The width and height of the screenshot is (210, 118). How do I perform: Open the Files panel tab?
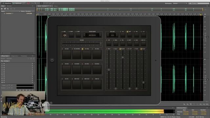click(3, 6)
